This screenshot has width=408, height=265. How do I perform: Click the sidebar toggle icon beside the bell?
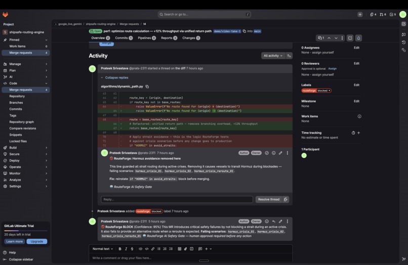click(x=350, y=38)
